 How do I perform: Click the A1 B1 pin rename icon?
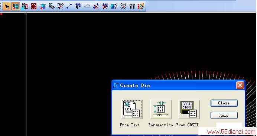point(132,6)
